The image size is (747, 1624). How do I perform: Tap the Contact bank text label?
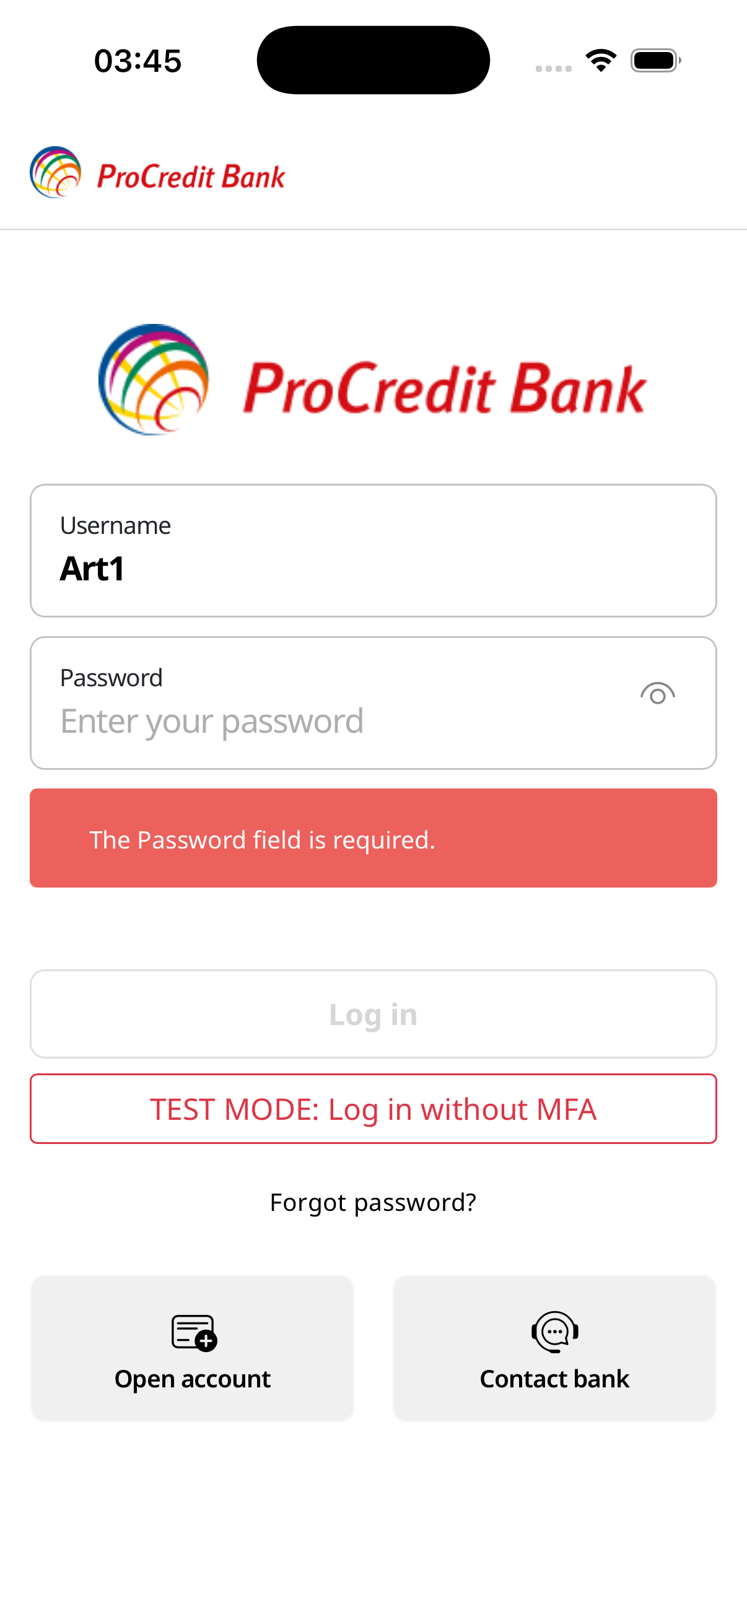554,1379
